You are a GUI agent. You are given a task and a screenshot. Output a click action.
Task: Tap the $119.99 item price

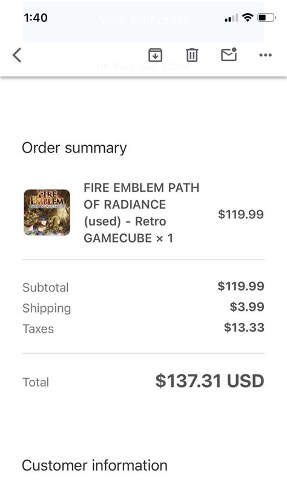(x=241, y=214)
